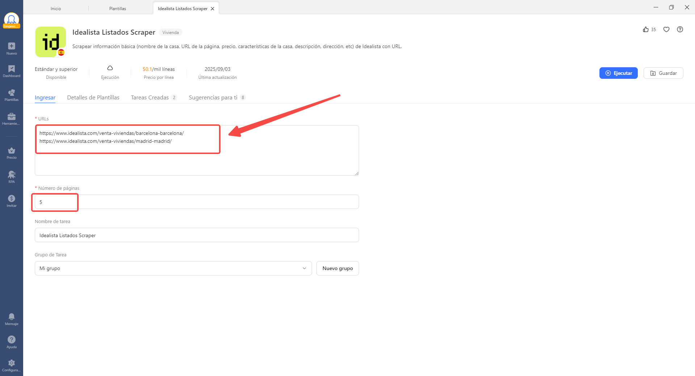Viewport: 695px width, 376px height.
Task: Close the Idealista Listados Scraper tab
Action: [212, 9]
